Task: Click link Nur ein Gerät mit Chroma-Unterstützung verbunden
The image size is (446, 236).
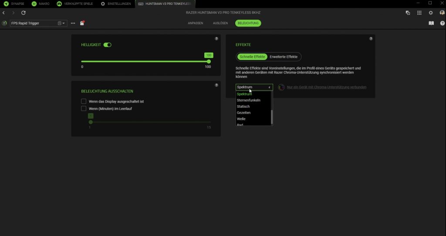Action: click(x=327, y=87)
